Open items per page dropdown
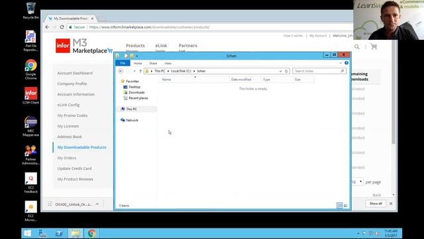The image size is (424, 239). [x=358, y=182]
